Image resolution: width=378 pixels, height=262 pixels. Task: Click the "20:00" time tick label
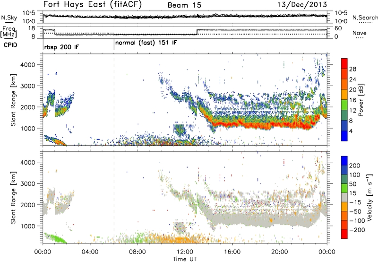pyautogui.click(x=280, y=252)
